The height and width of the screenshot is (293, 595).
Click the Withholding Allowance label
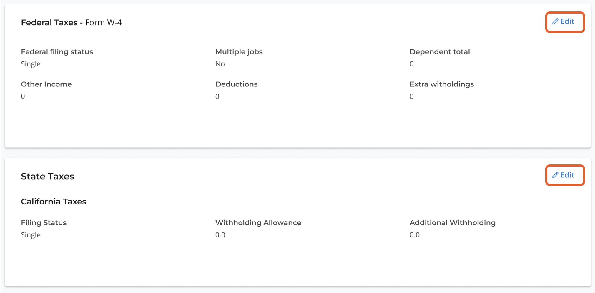258,223
